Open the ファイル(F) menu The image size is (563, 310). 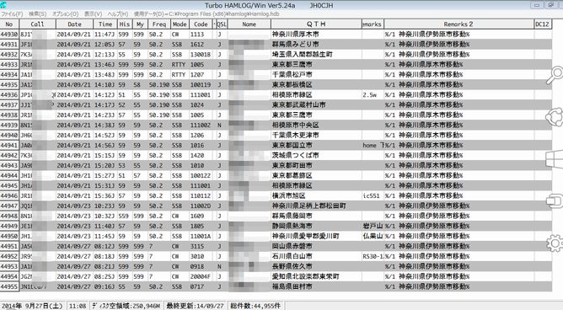coord(12,14)
